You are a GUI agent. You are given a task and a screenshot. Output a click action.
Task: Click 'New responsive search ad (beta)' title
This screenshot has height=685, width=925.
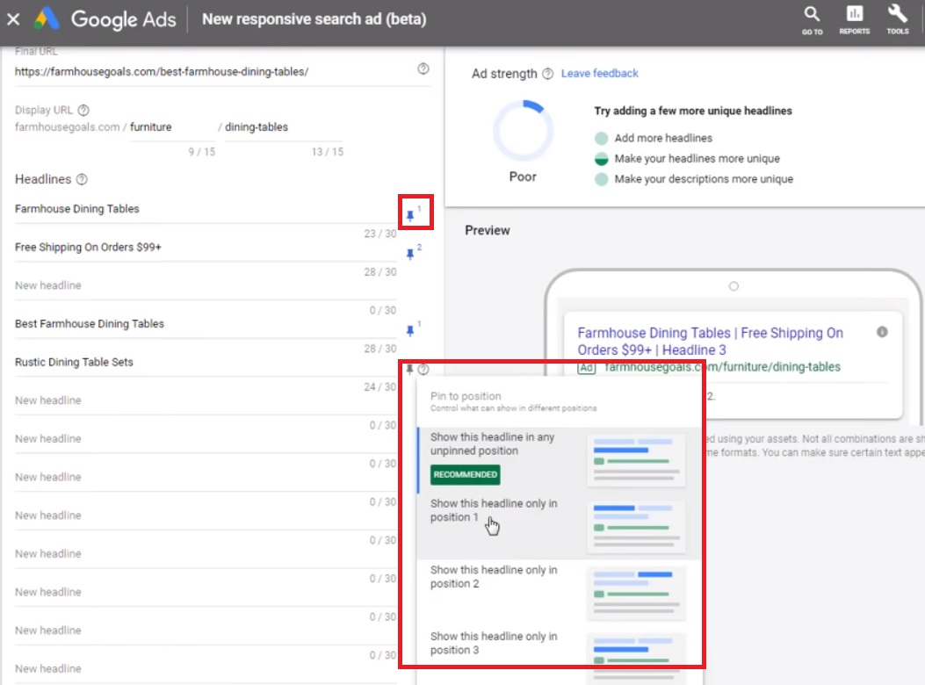[x=314, y=19]
